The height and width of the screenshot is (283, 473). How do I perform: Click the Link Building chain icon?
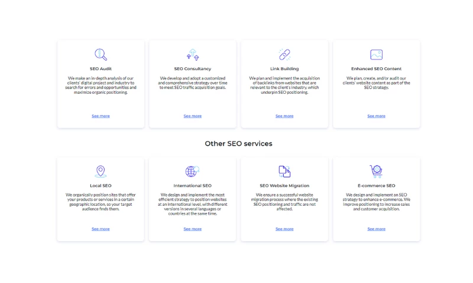[284, 55]
